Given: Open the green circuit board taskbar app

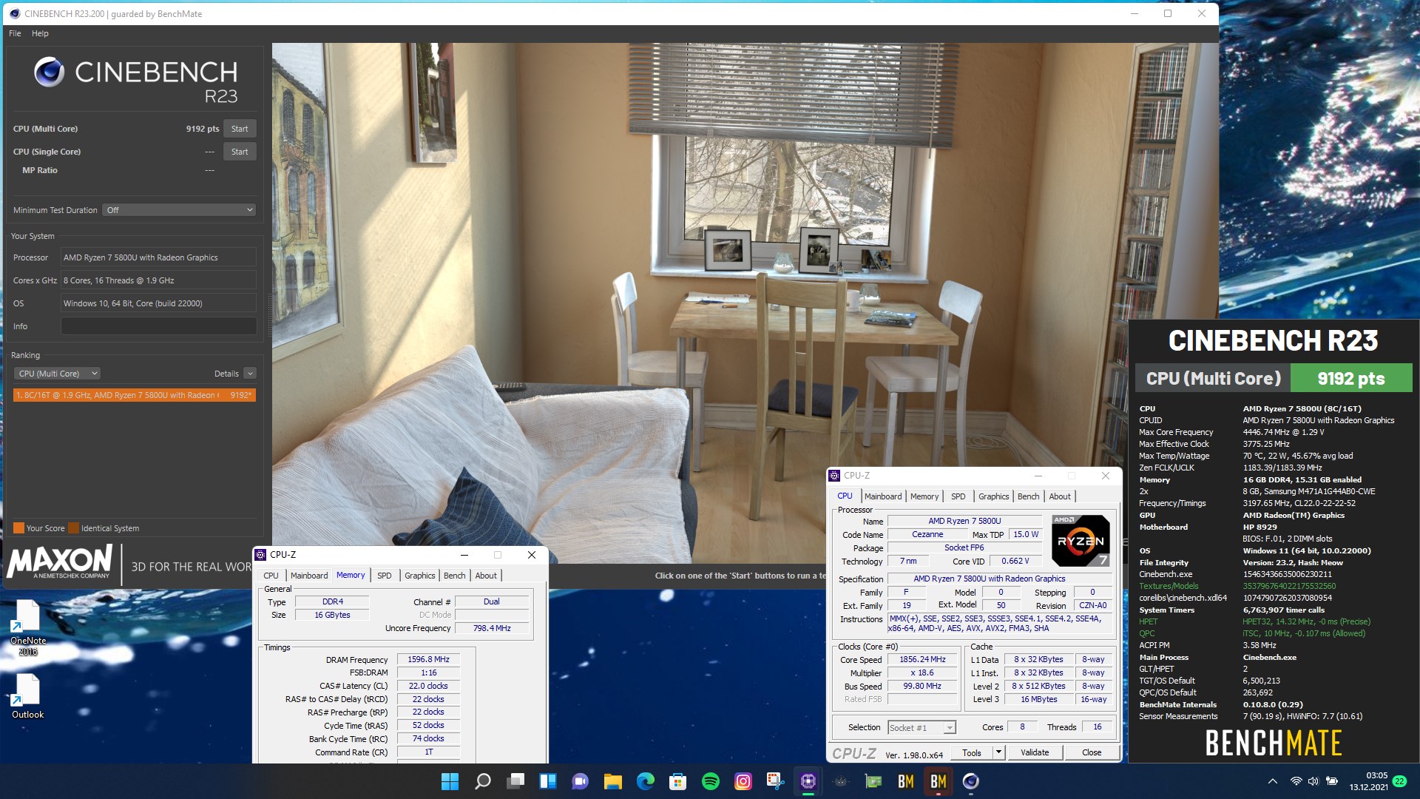Looking at the screenshot, I should [873, 781].
